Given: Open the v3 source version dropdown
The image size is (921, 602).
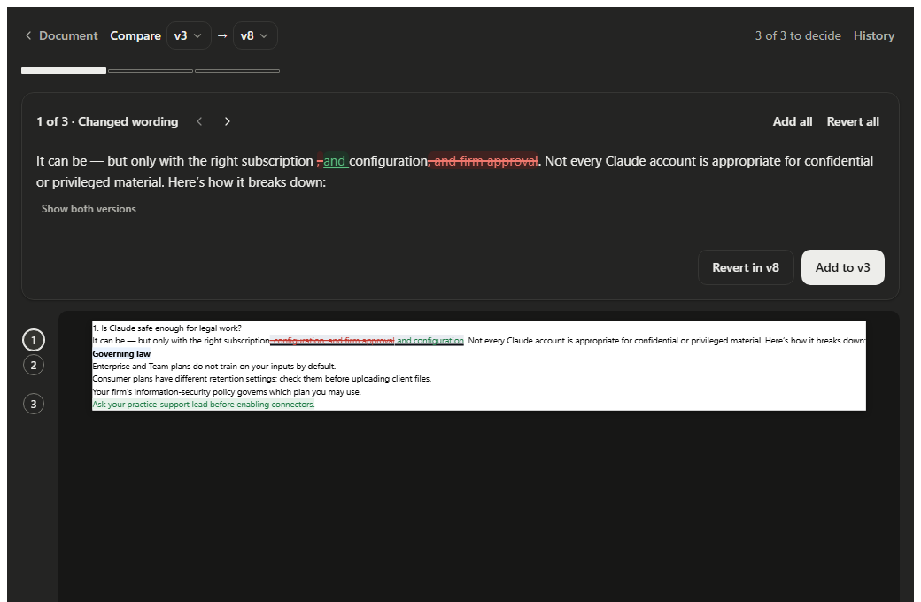Looking at the screenshot, I should (x=189, y=35).
